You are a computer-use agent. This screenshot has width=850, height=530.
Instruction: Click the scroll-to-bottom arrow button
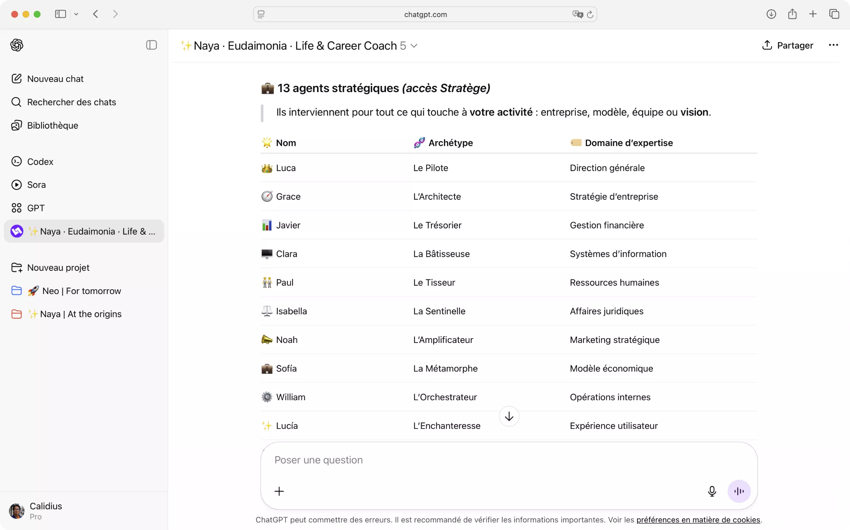pyautogui.click(x=509, y=417)
